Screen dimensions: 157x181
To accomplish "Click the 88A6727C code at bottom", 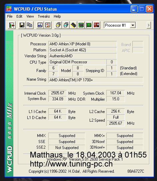I will [136, 171].
